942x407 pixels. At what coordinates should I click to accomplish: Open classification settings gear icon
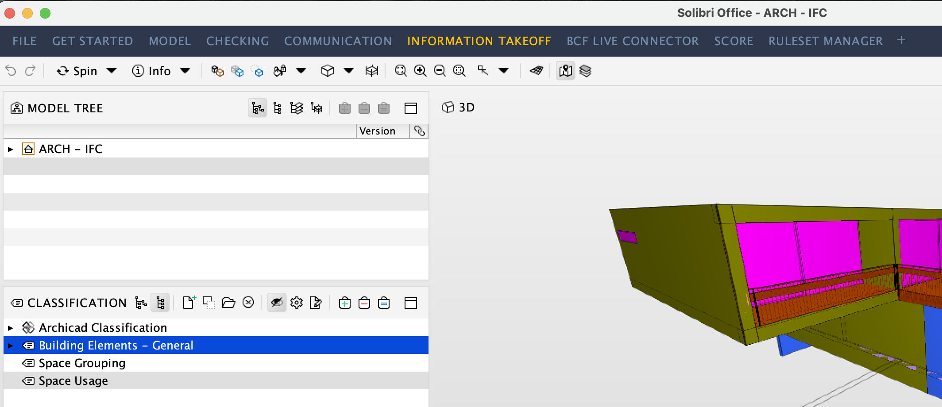coord(297,303)
